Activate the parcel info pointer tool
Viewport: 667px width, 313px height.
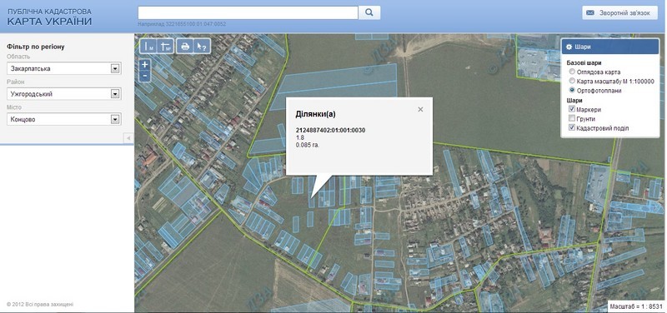point(202,47)
